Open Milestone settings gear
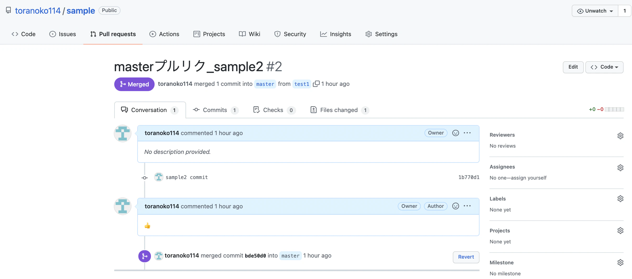The height and width of the screenshot is (279, 632). click(x=620, y=263)
